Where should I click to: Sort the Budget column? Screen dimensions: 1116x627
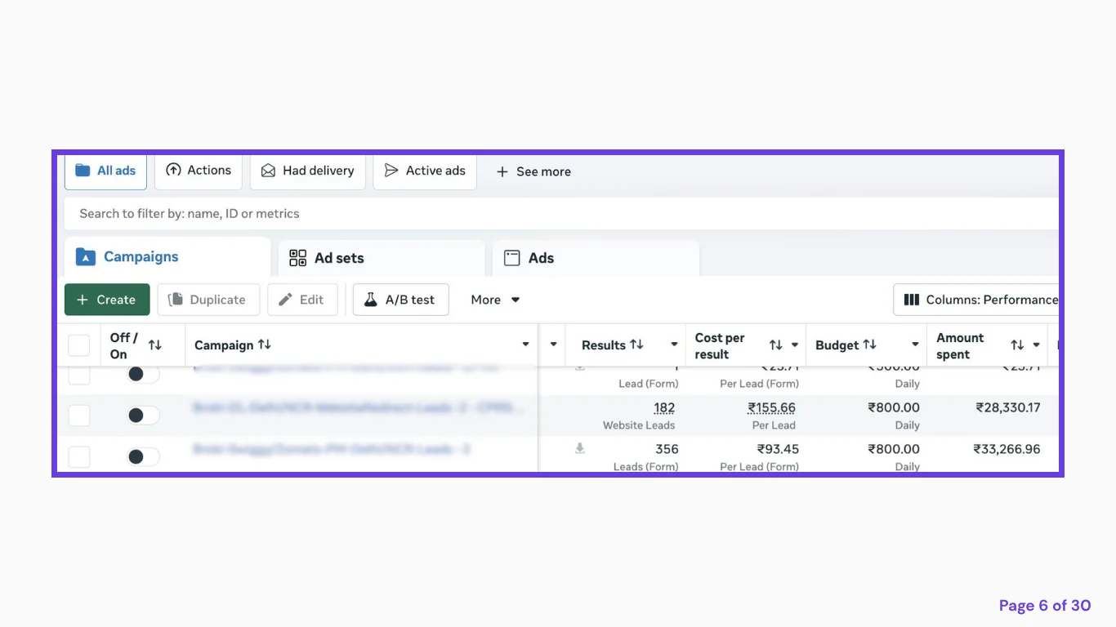click(x=869, y=345)
